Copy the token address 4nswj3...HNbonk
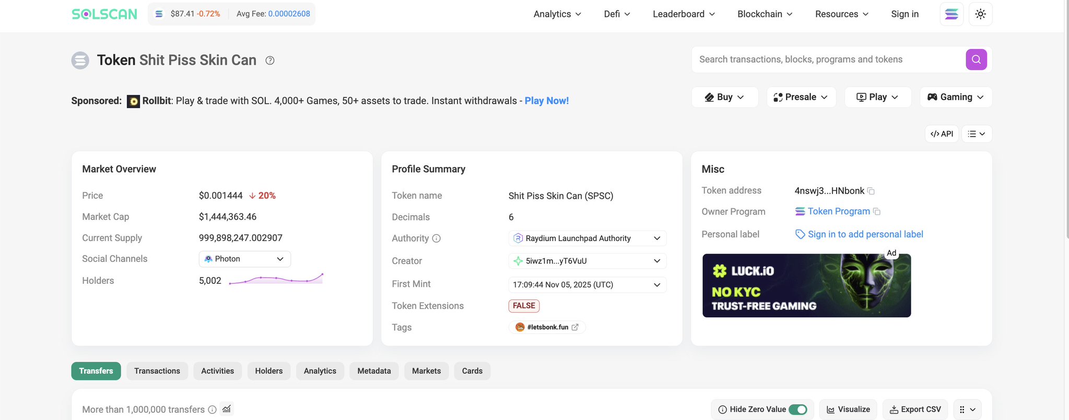Screen dimensions: 1069x420 [871, 191]
